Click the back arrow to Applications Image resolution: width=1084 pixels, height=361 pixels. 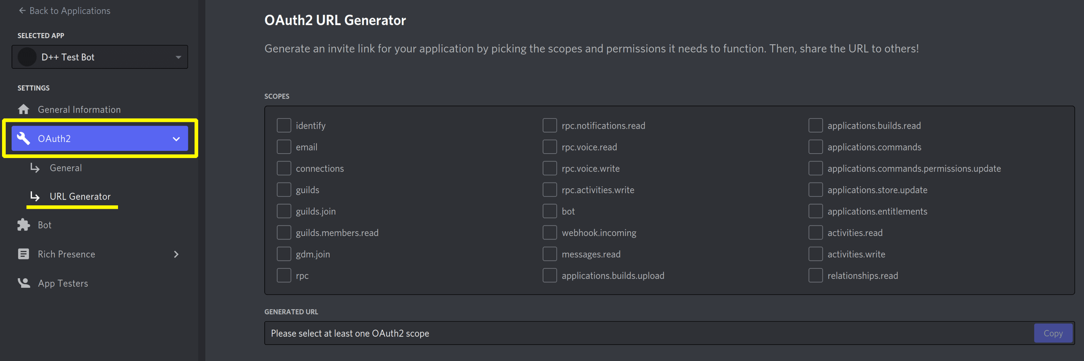click(22, 11)
